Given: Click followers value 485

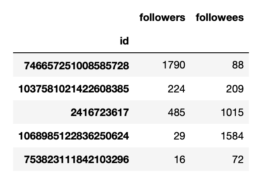Looking at the screenshot, I should click(x=177, y=112).
